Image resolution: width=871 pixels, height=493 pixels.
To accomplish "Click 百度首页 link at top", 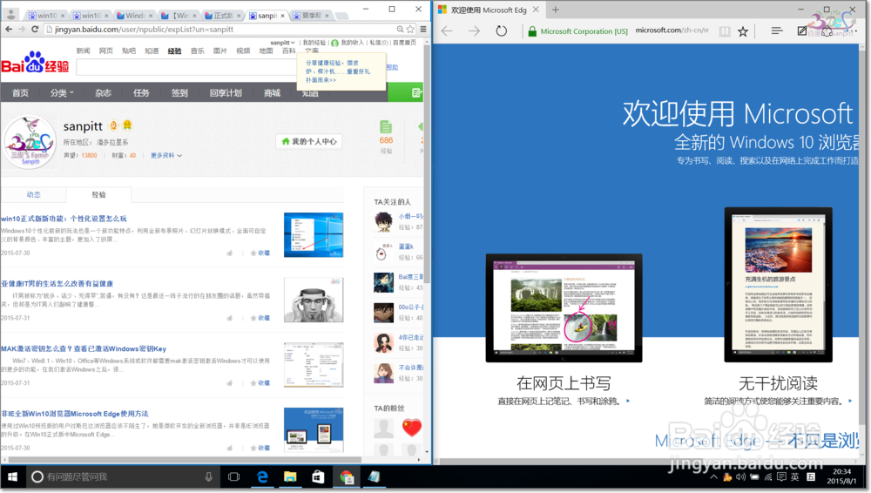I will click(404, 43).
